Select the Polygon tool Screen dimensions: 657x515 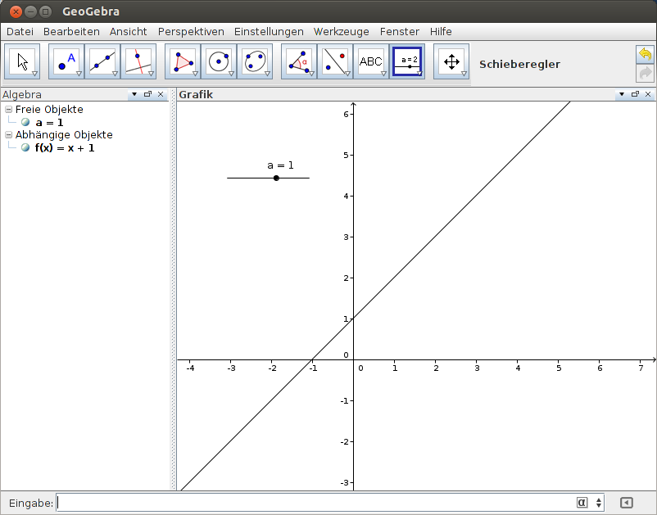click(x=182, y=61)
